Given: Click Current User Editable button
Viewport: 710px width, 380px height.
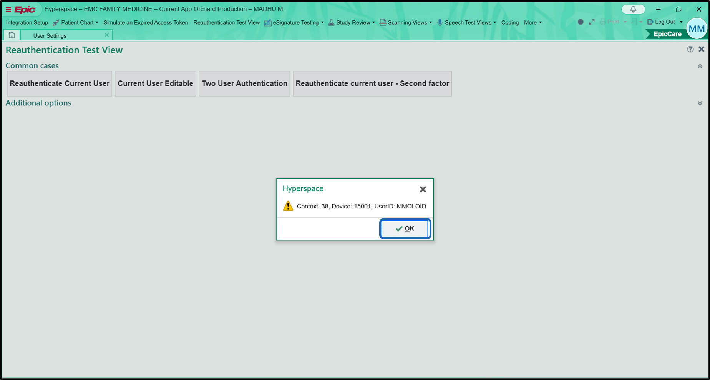Looking at the screenshot, I should (x=156, y=83).
